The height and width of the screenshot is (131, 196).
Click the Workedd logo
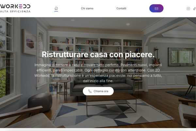15,7
